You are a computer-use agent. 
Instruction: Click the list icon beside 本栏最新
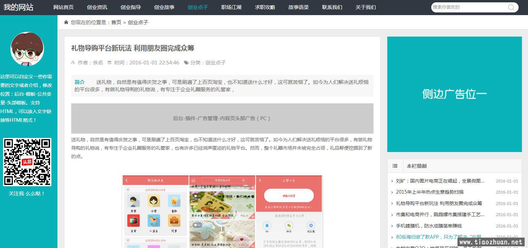point(395,166)
